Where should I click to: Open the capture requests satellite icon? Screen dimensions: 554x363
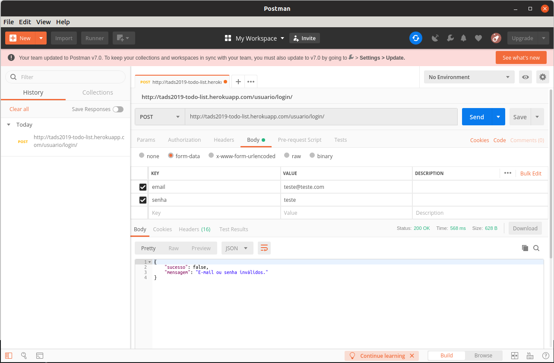[x=435, y=38]
